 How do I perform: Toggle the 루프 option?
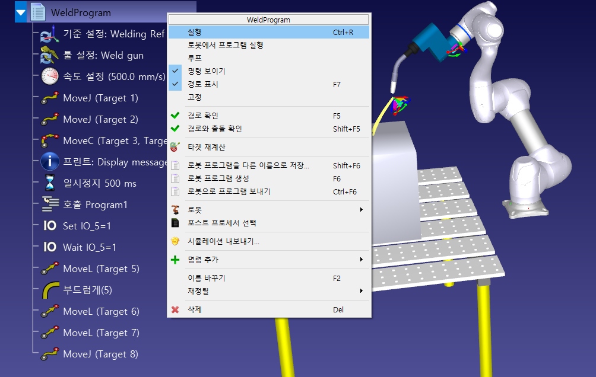269,58
